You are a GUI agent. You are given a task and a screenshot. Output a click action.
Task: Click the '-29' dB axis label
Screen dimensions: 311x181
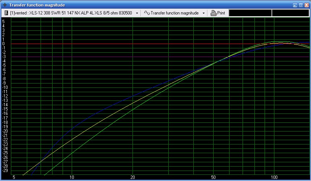click(5, 170)
